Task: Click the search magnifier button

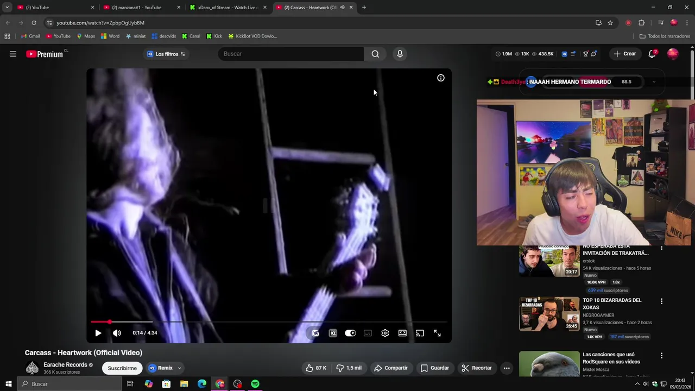Action: [375, 54]
